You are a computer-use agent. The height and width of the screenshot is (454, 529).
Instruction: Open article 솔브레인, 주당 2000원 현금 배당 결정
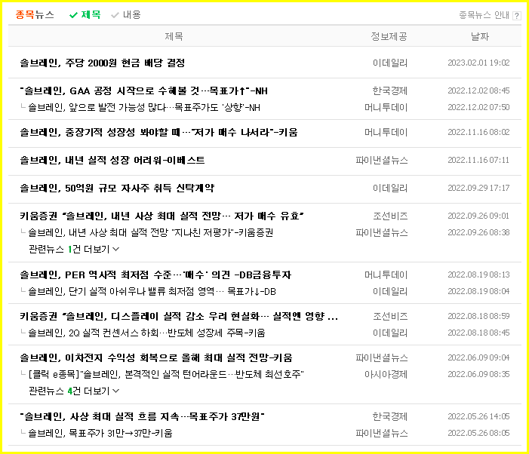pos(103,63)
